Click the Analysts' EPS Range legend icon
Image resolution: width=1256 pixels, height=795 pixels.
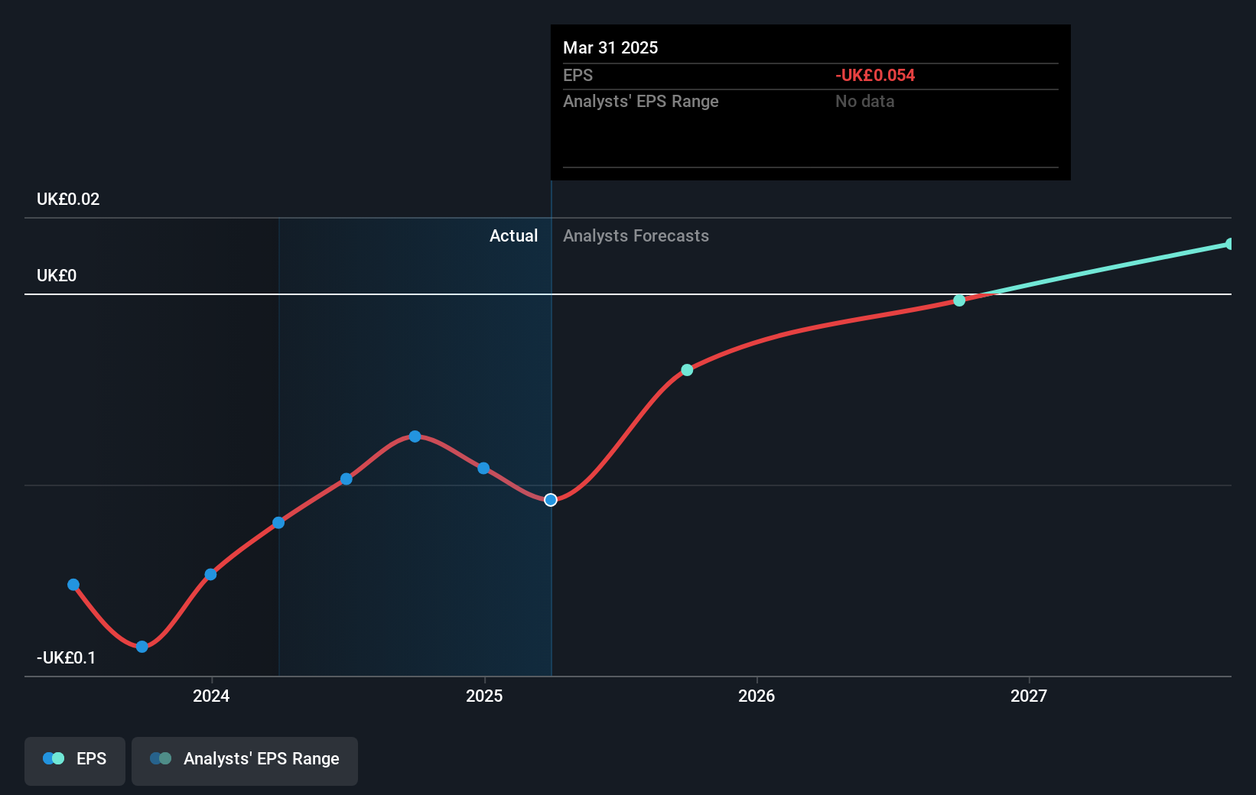tap(160, 758)
